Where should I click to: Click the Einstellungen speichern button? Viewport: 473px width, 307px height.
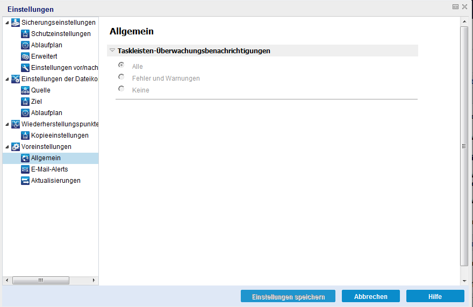point(288,296)
